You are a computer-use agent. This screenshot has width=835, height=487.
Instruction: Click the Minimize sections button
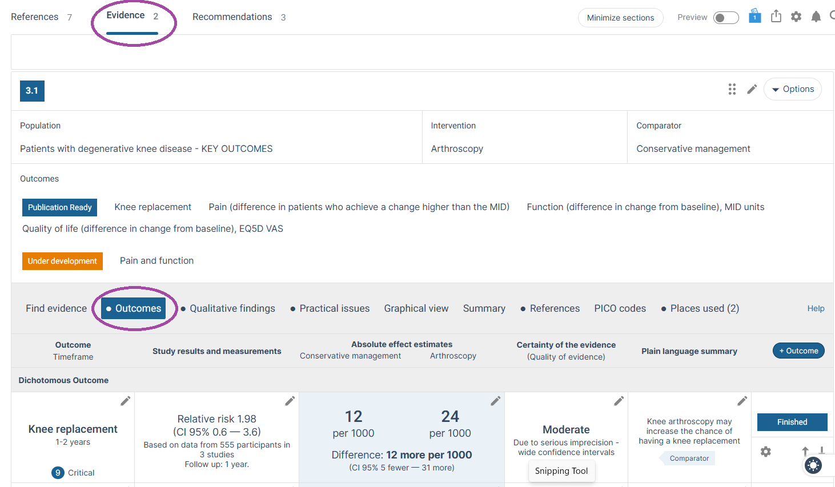tap(621, 18)
